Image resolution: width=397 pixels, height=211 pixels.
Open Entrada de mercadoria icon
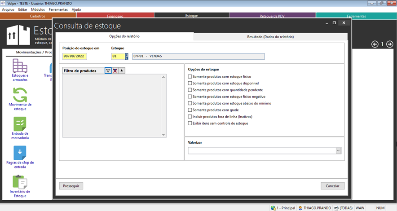click(20, 124)
